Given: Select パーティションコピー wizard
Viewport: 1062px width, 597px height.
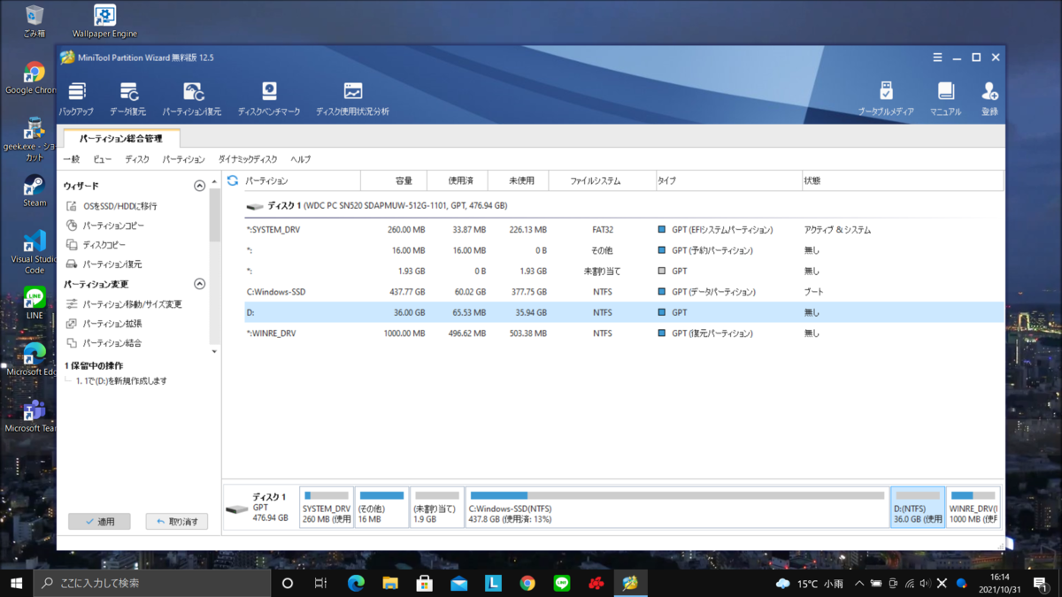Looking at the screenshot, I should (104, 226).
